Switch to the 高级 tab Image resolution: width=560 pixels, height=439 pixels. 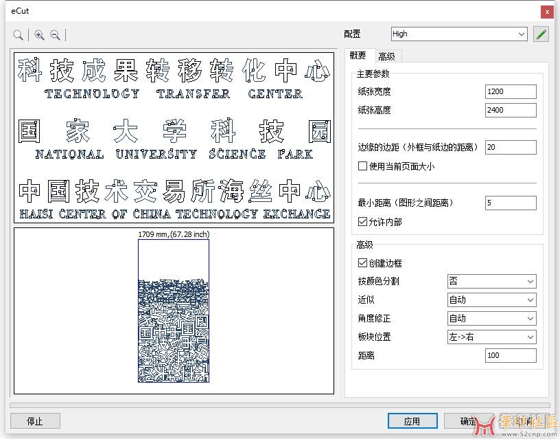click(387, 56)
